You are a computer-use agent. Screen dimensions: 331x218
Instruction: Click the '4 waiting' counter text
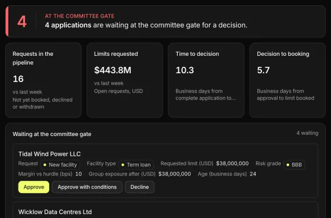[x=307, y=133]
